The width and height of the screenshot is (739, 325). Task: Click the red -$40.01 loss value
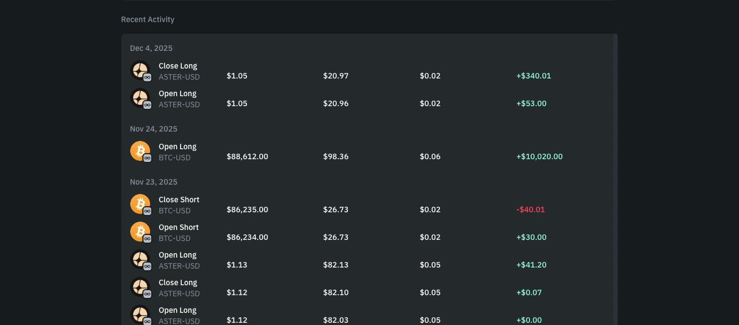click(x=531, y=209)
